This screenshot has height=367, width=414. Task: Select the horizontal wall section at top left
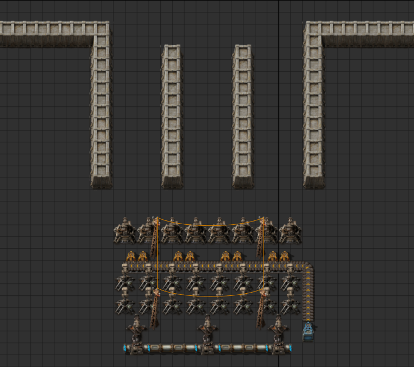[x=47, y=34]
